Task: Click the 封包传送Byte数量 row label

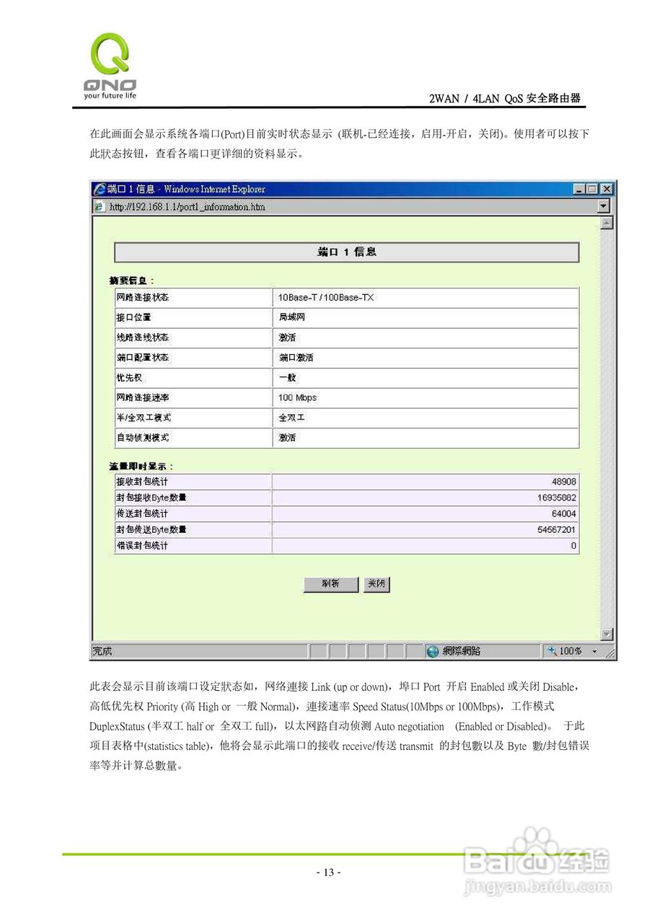Action: [x=151, y=530]
